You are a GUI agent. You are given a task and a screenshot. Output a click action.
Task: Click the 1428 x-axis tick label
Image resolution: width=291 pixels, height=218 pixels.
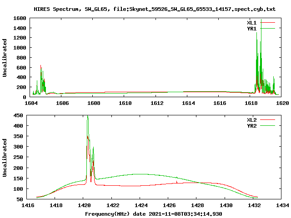click(x=197, y=205)
